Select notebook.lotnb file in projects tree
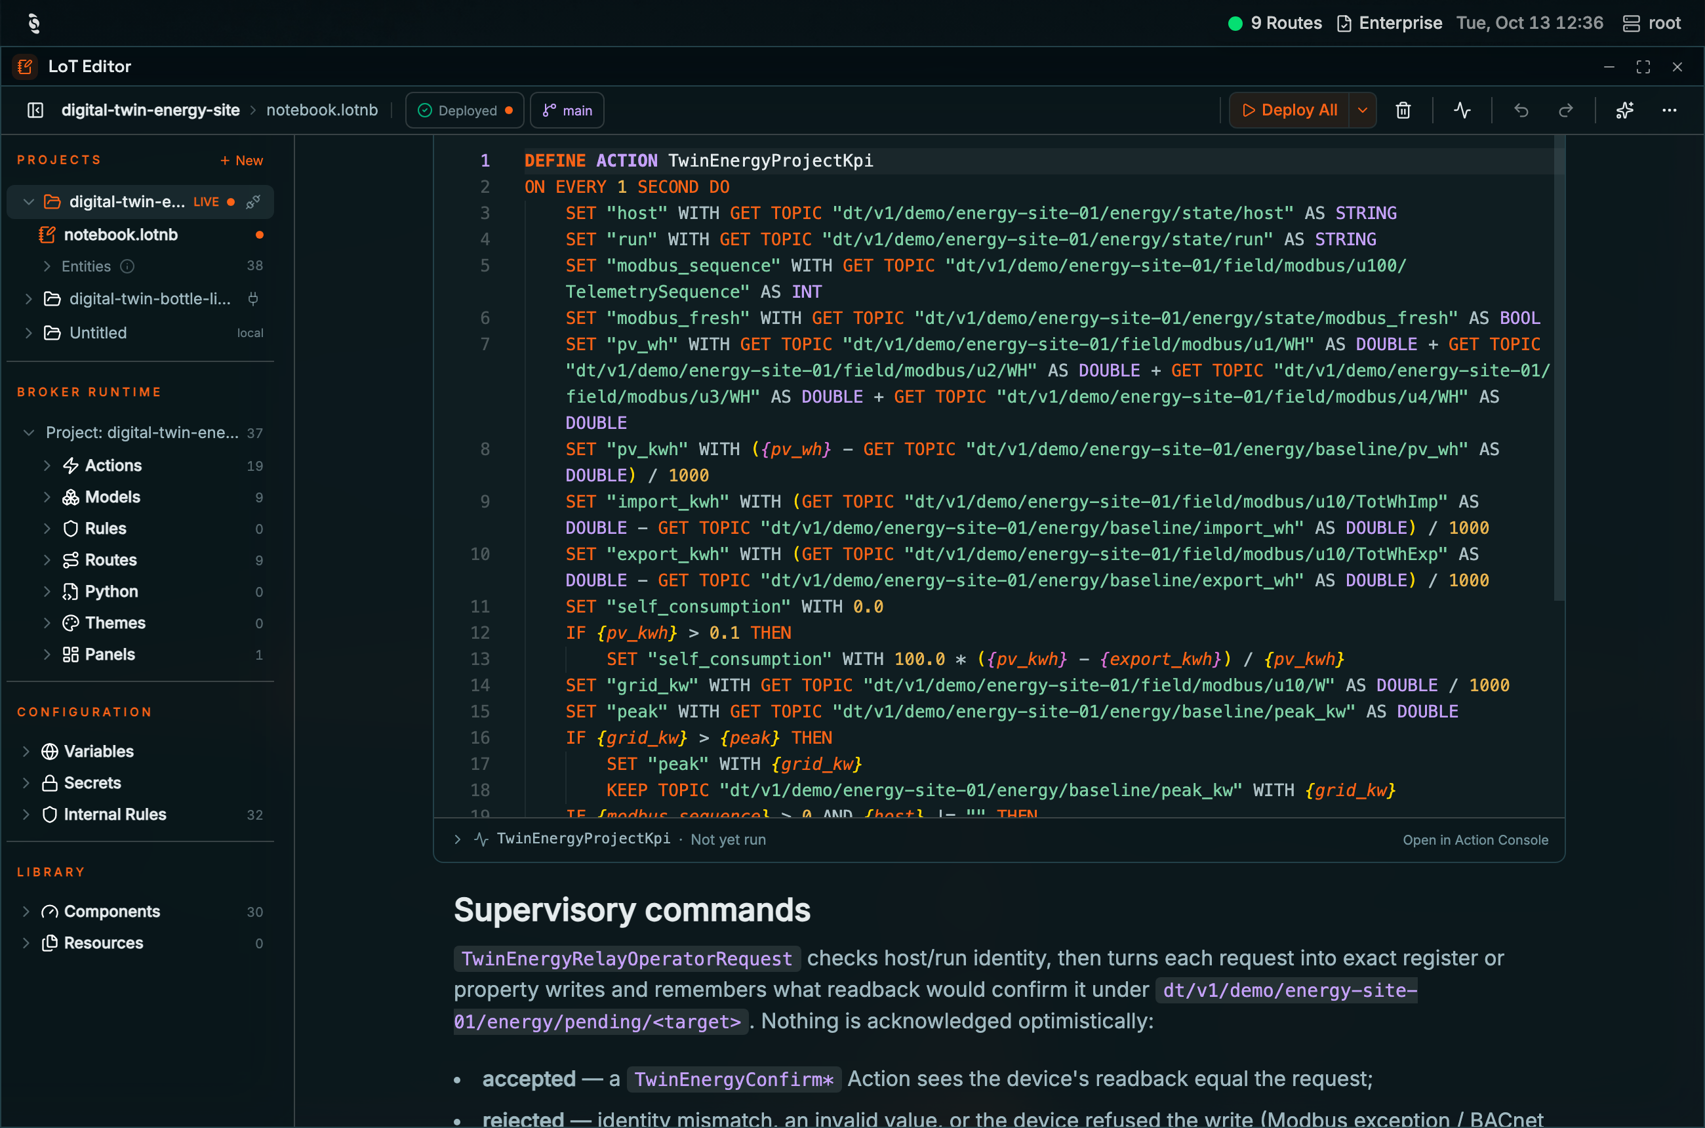 (140, 235)
